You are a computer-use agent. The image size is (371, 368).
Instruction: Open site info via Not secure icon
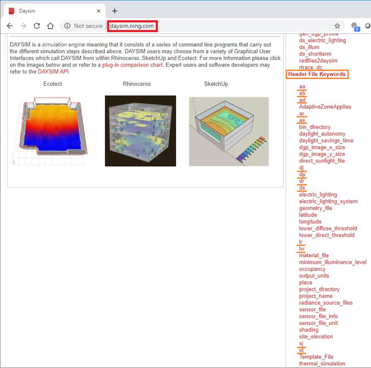pyautogui.click(x=67, y=26)
